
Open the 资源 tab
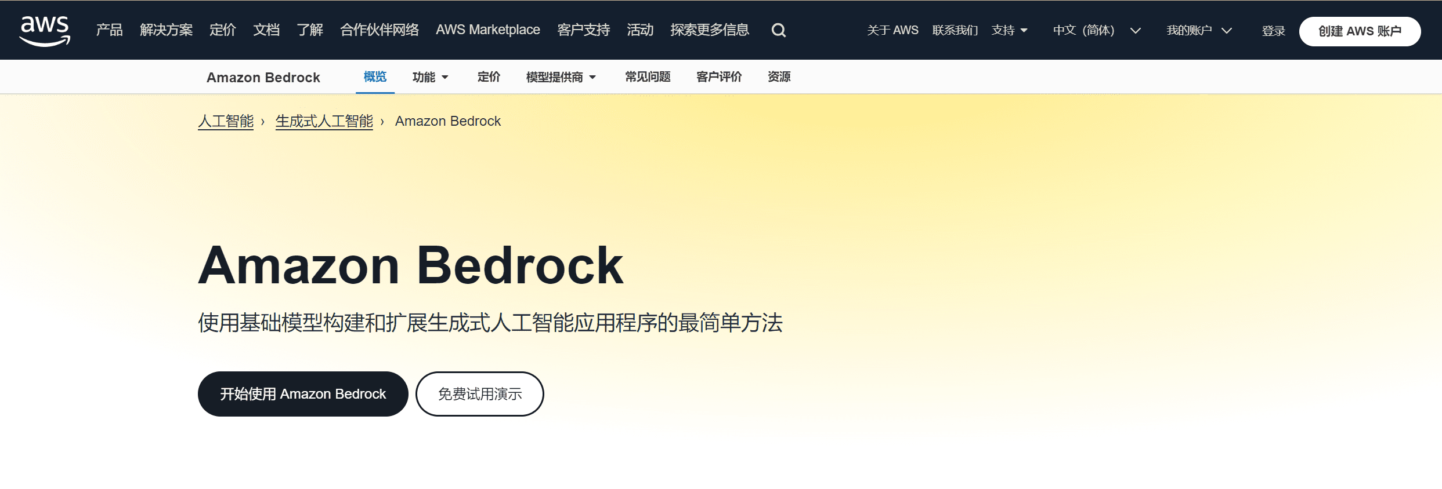(x=779, y=77)
